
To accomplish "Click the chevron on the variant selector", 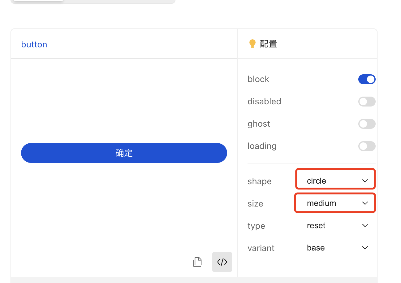I will [365, 248].
